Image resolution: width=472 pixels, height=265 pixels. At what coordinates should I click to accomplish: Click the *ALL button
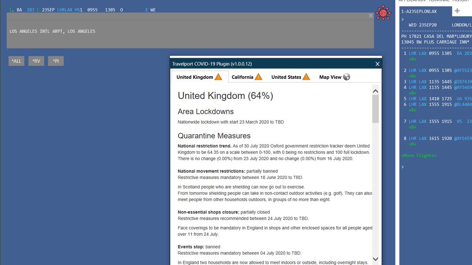(16, 61)
